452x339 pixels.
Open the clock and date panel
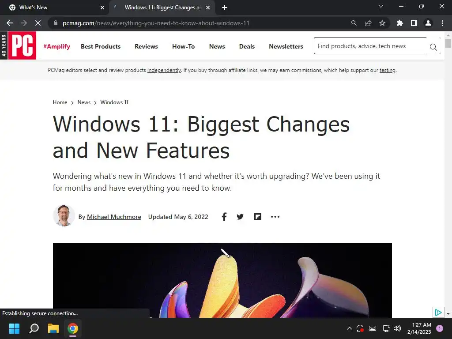419,328
